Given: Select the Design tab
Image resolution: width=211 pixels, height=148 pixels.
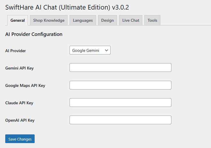Looking at the screenshot, I should (x=107, y=20).
